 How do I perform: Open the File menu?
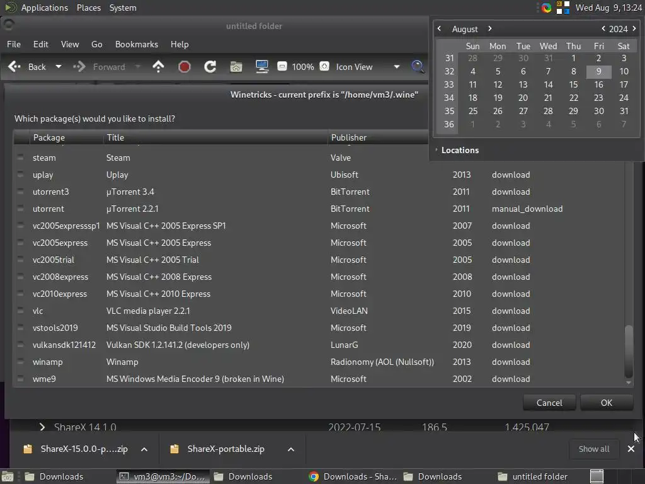14,44
